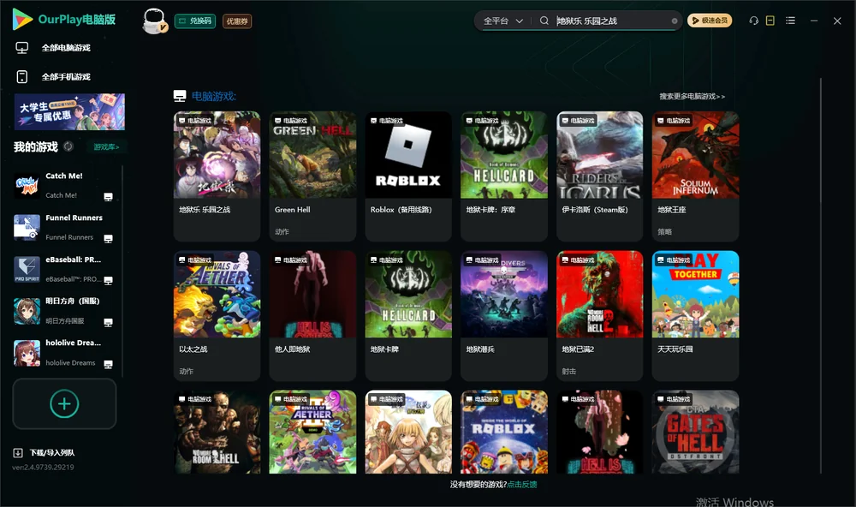Open the 游戏库> link
Screen dimensions: 856x507
point(106,147)
